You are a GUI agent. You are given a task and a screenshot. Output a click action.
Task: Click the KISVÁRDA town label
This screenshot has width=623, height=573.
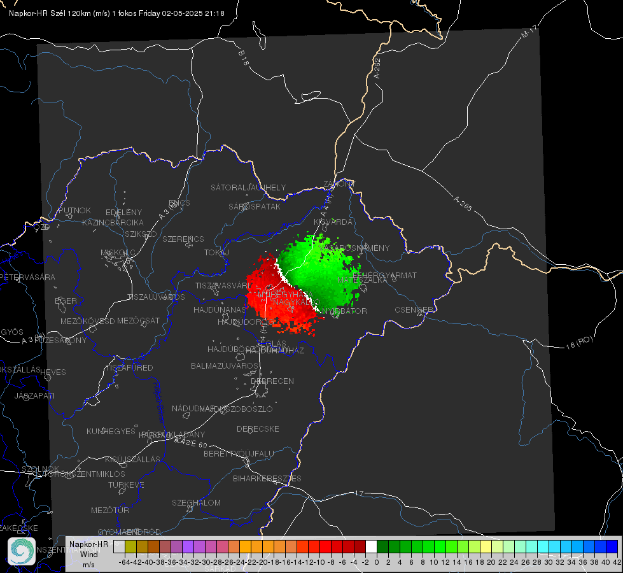(x=333, y=222)
